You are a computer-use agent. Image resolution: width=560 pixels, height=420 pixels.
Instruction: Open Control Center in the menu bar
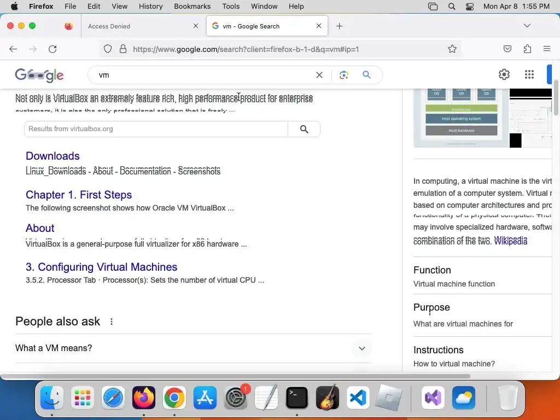tap(470, 7)
